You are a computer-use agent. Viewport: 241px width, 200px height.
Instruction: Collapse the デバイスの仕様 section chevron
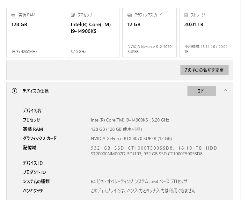225,91
